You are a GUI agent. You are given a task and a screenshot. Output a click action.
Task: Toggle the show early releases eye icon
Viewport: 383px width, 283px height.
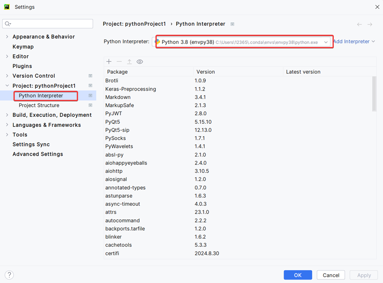140,61
